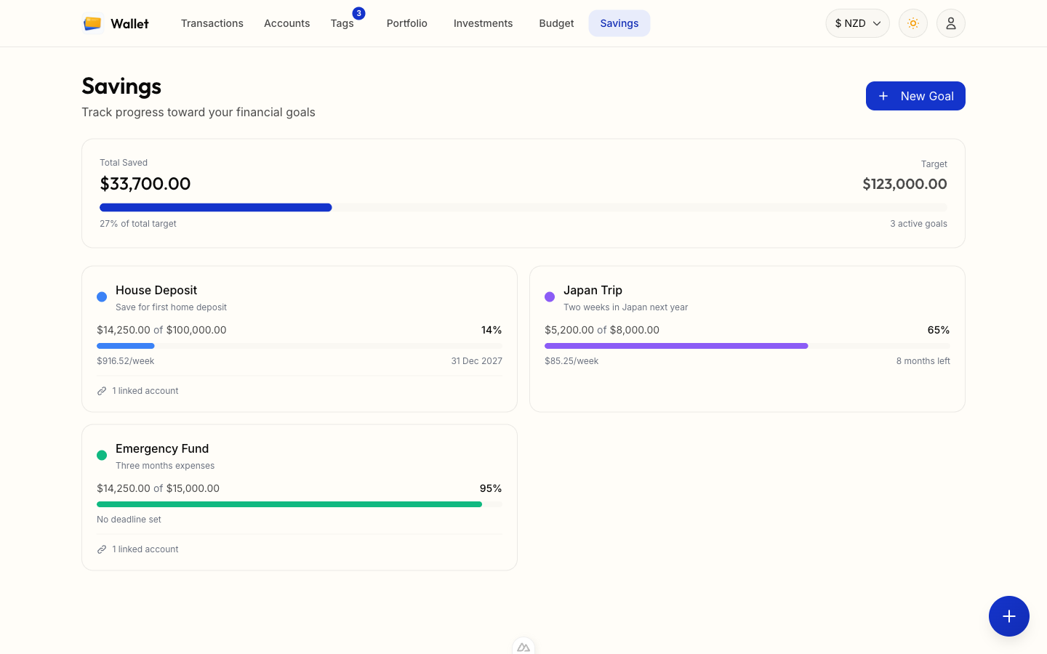Click the New Goal button
The image size is (1047, 654).
point(915,95)
